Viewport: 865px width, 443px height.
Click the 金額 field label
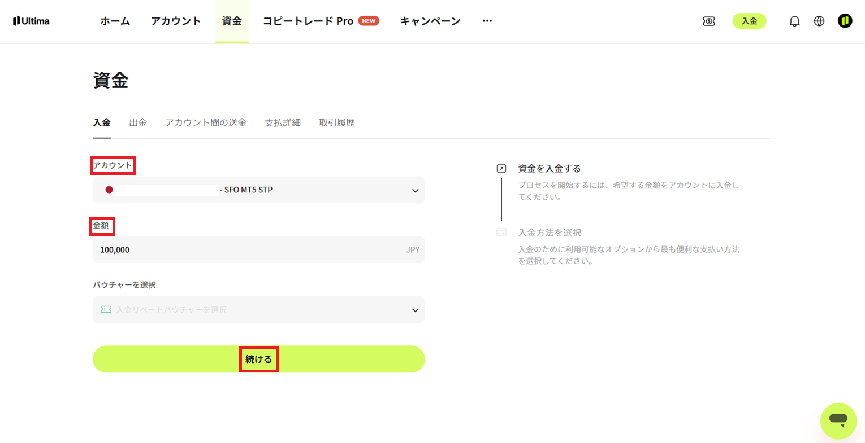(101, 225)
